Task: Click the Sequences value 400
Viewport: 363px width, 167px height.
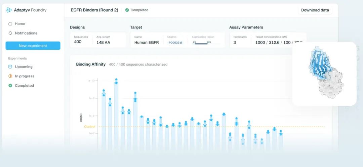Action: tap(78, 42)
